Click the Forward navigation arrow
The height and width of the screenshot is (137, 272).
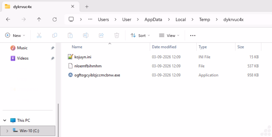23,20
